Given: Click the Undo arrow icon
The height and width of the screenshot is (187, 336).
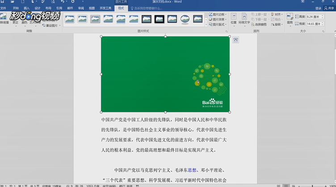Looking at the screenshot, I should tap(63, 1).
